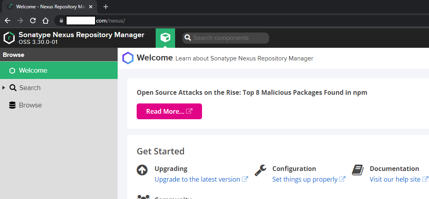Image resolution: width=429 pixels, height=199 pixels.
Task: Click Sonatype Nexus Repository Manager title
Action: 81,35
